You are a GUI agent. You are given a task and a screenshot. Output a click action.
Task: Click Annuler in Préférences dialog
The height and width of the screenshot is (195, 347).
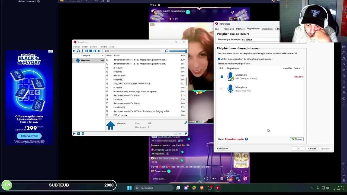(312, 148)
